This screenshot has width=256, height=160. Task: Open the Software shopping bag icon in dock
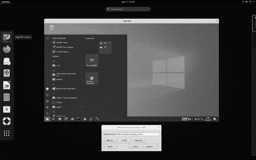[7, 109]
